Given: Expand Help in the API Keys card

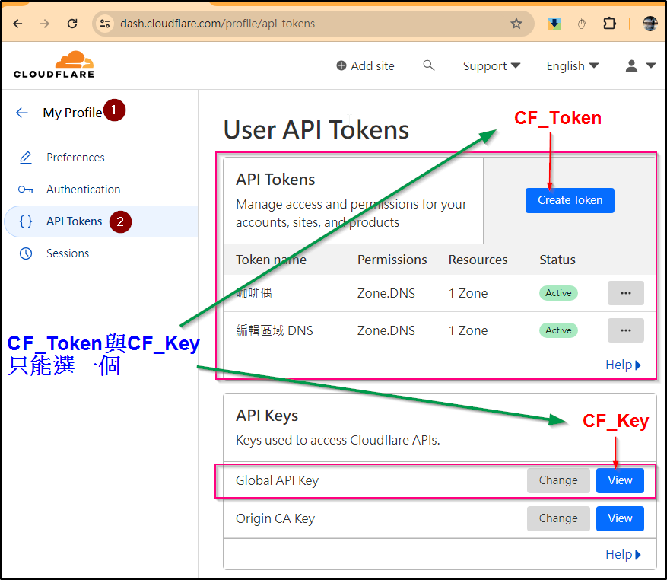Looking at the screenshot, I should tap(623, 554).
